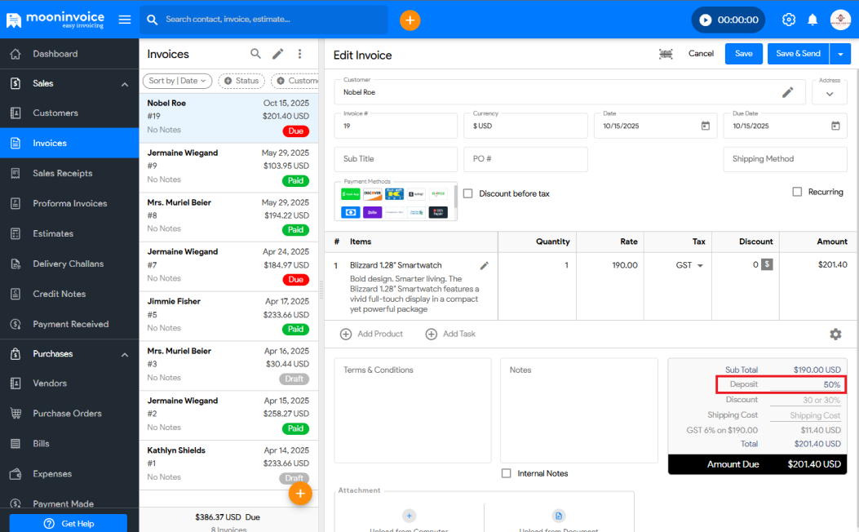The image size is (859, 532).
Task: Go to Estimates in sidebar
Action: click(x=53, y=233)
